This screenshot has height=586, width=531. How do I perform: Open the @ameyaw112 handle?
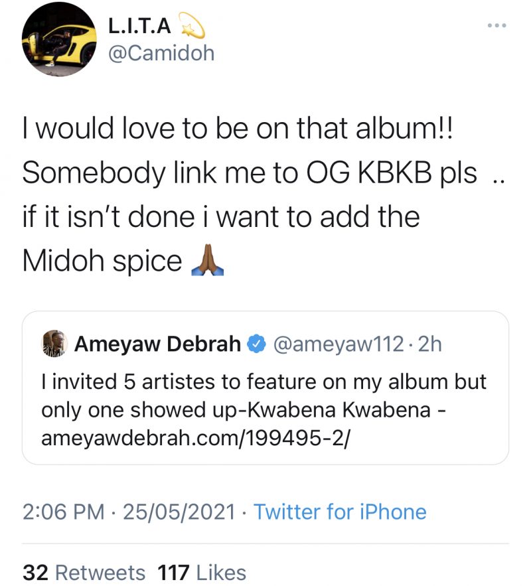pyautogui.click(x=339, y=344)
